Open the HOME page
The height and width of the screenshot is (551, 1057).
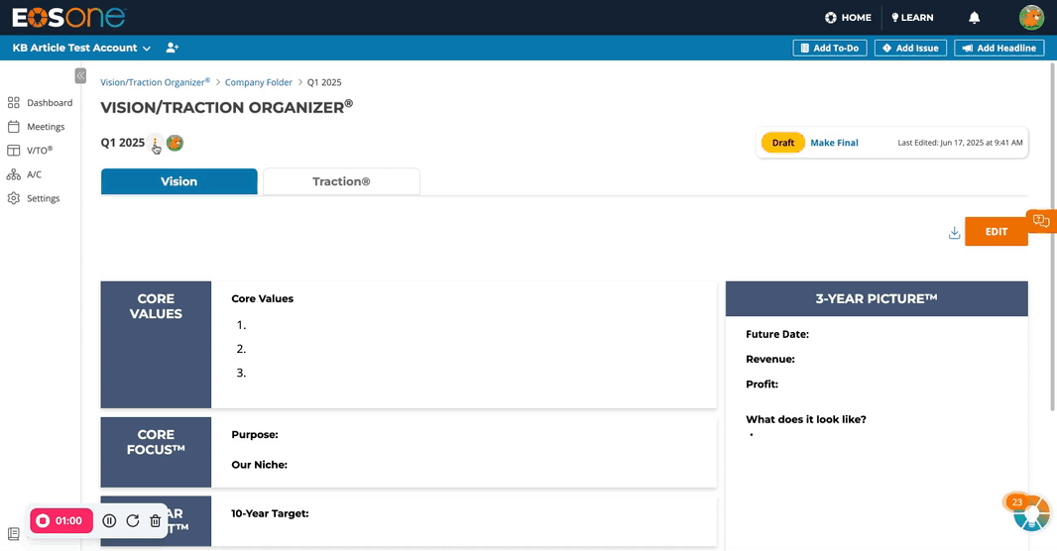pos(848,18)
